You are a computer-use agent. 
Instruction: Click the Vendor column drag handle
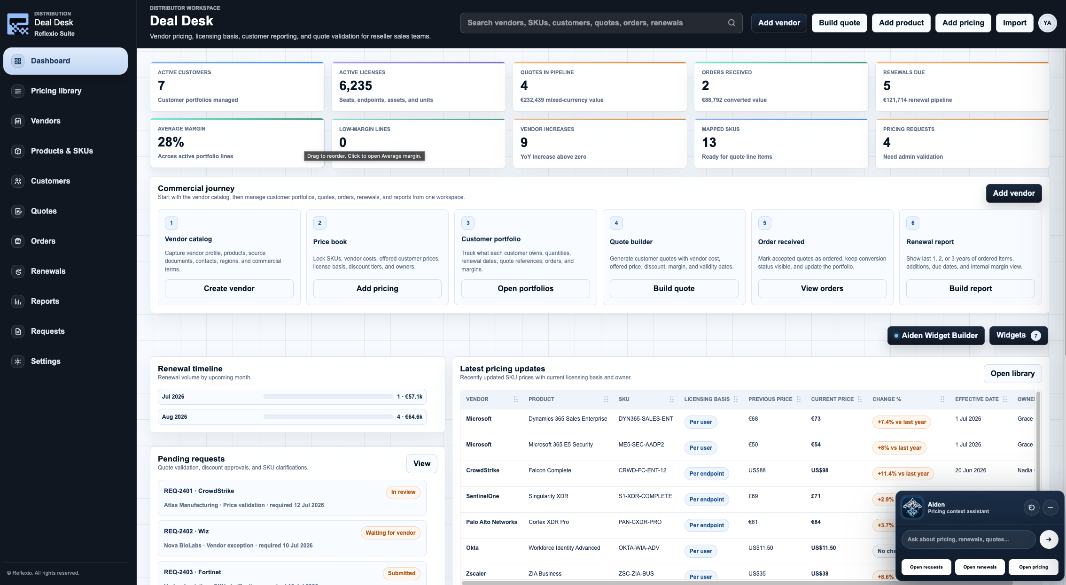click(x=515, y=400)
